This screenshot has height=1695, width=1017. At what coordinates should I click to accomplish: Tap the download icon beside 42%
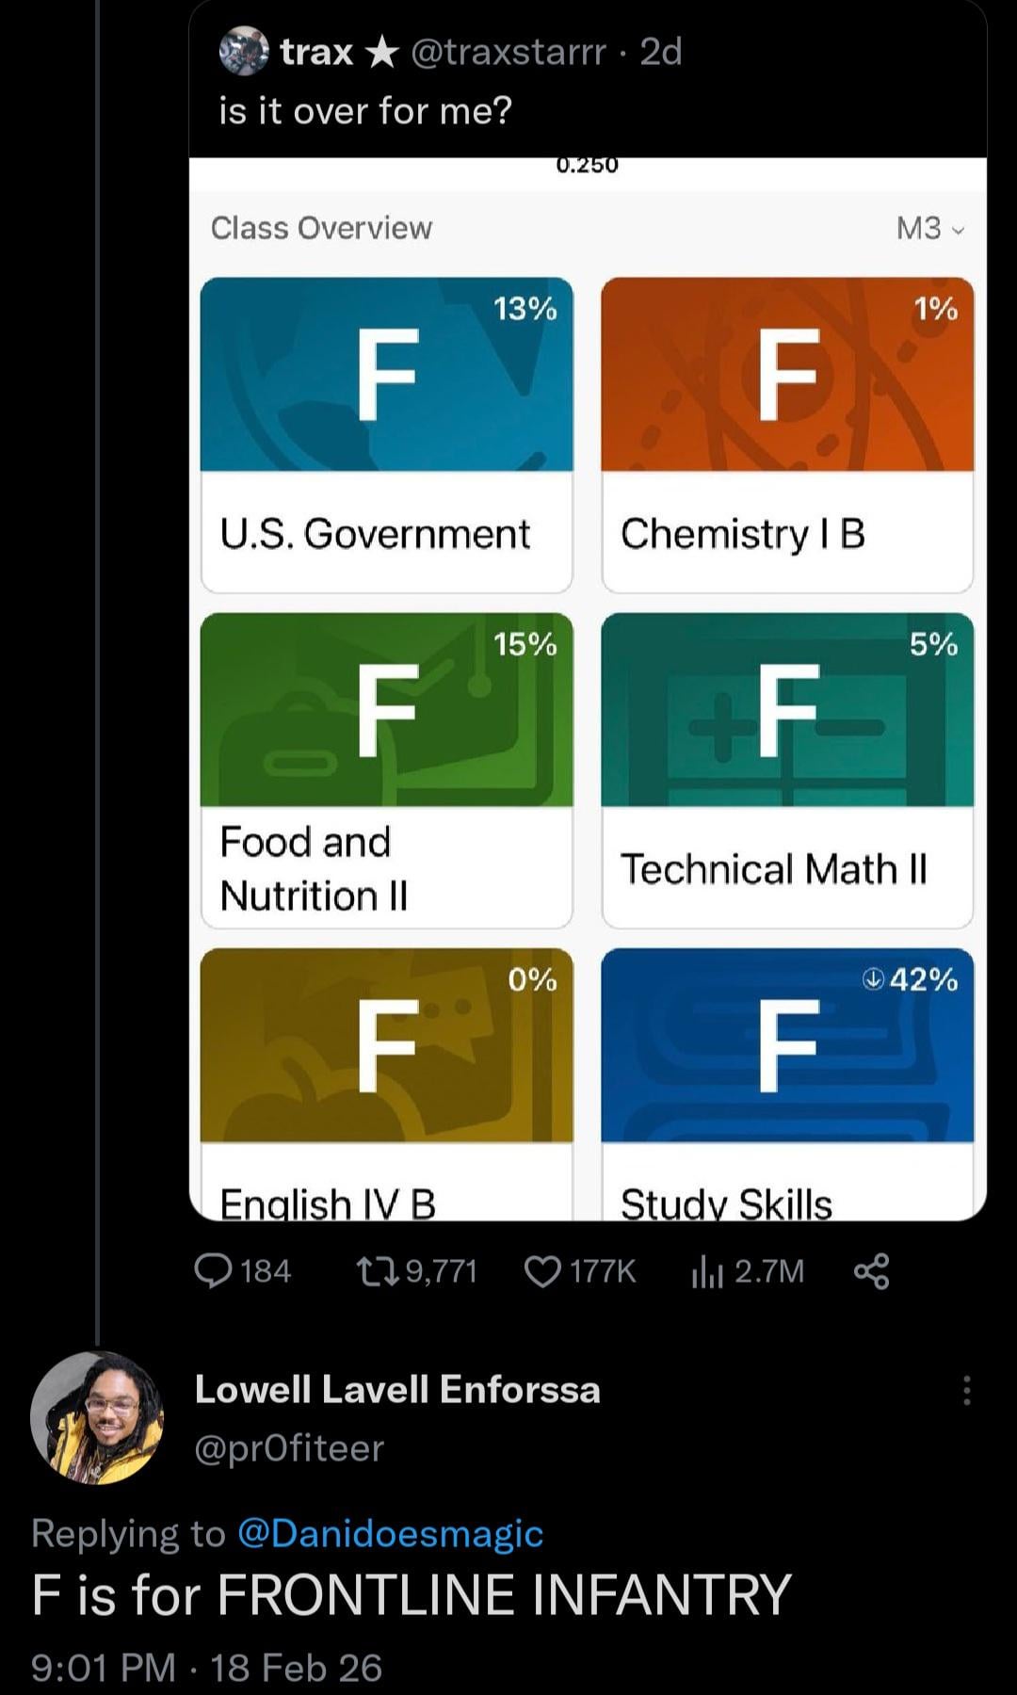coord(873,980)
